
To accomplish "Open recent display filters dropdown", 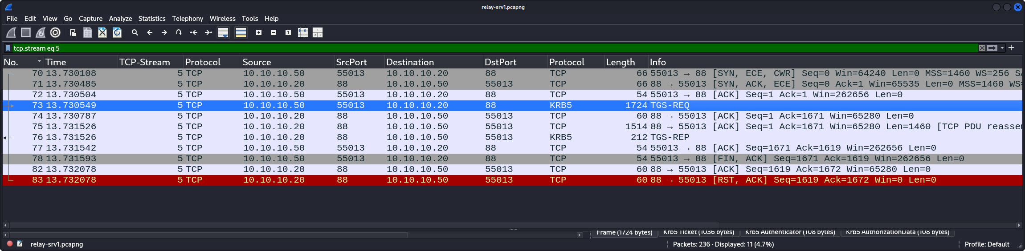I will point(1002,48).
